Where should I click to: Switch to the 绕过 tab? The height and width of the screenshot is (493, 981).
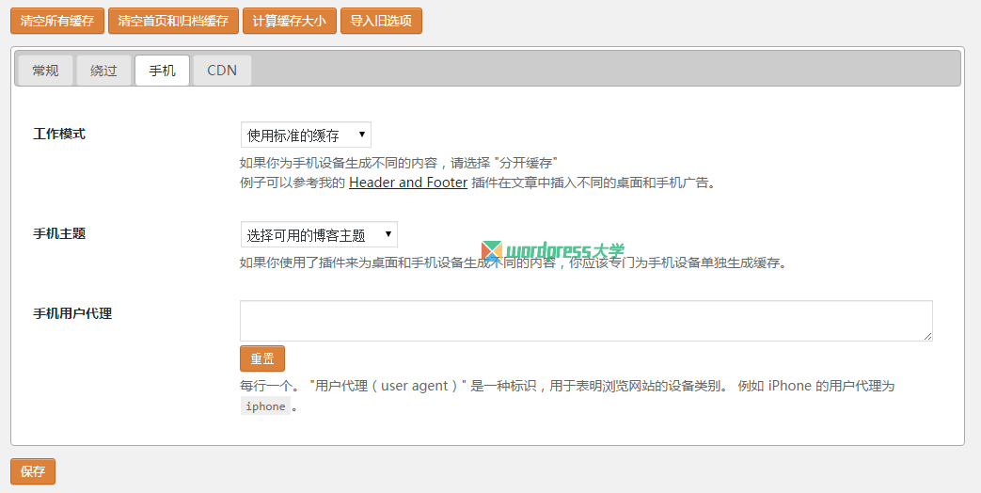[103, 70]
